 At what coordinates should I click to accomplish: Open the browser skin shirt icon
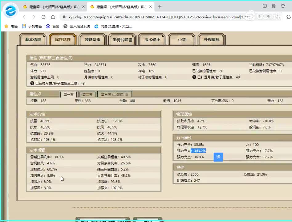283,6
